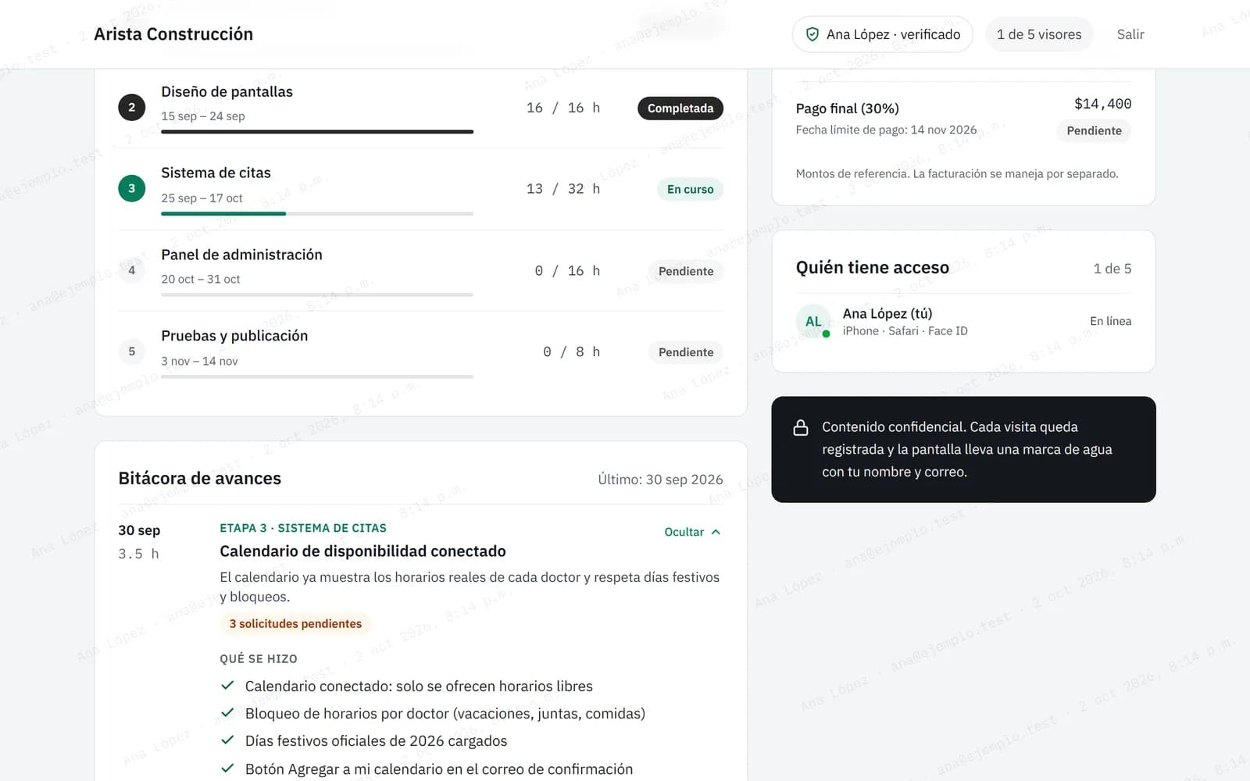The image size is (1250, 781).
Task: Click the $14,400 amount
Action: coord(1102,104)
